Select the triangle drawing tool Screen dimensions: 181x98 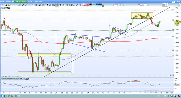pos(77,5)
